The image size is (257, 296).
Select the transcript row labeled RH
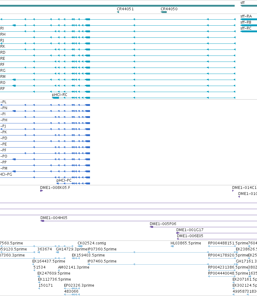click(3, 34)
